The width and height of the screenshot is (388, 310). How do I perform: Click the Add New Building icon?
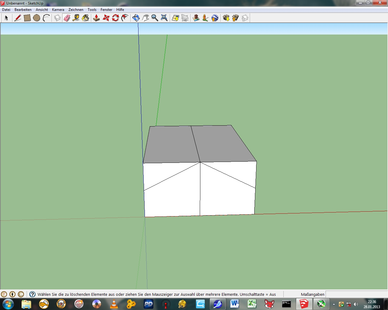[x=196, y=18]
